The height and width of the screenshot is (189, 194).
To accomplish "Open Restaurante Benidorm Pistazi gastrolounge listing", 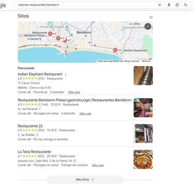I will (x=74, y=100).
